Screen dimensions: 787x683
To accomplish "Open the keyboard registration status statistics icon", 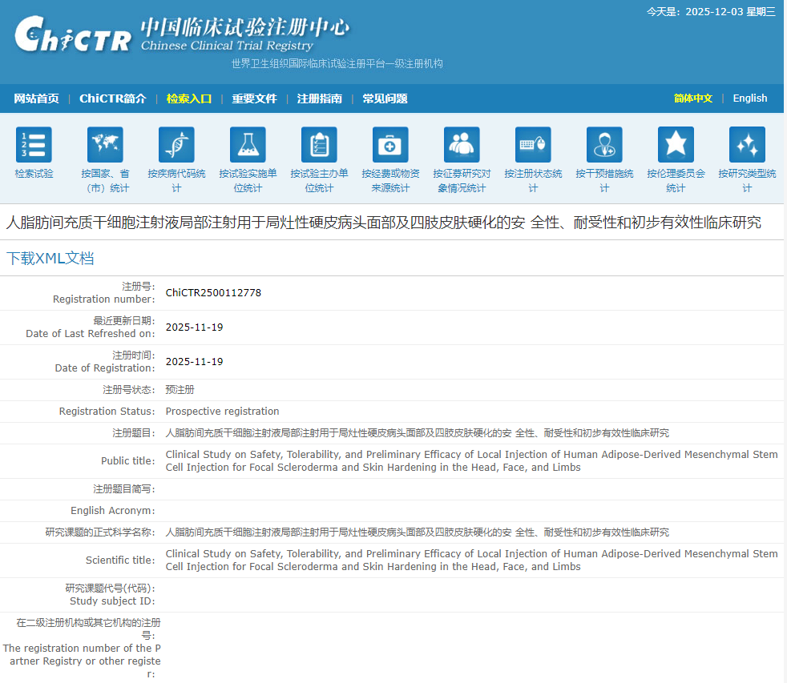I will click(x=533, y=145).
